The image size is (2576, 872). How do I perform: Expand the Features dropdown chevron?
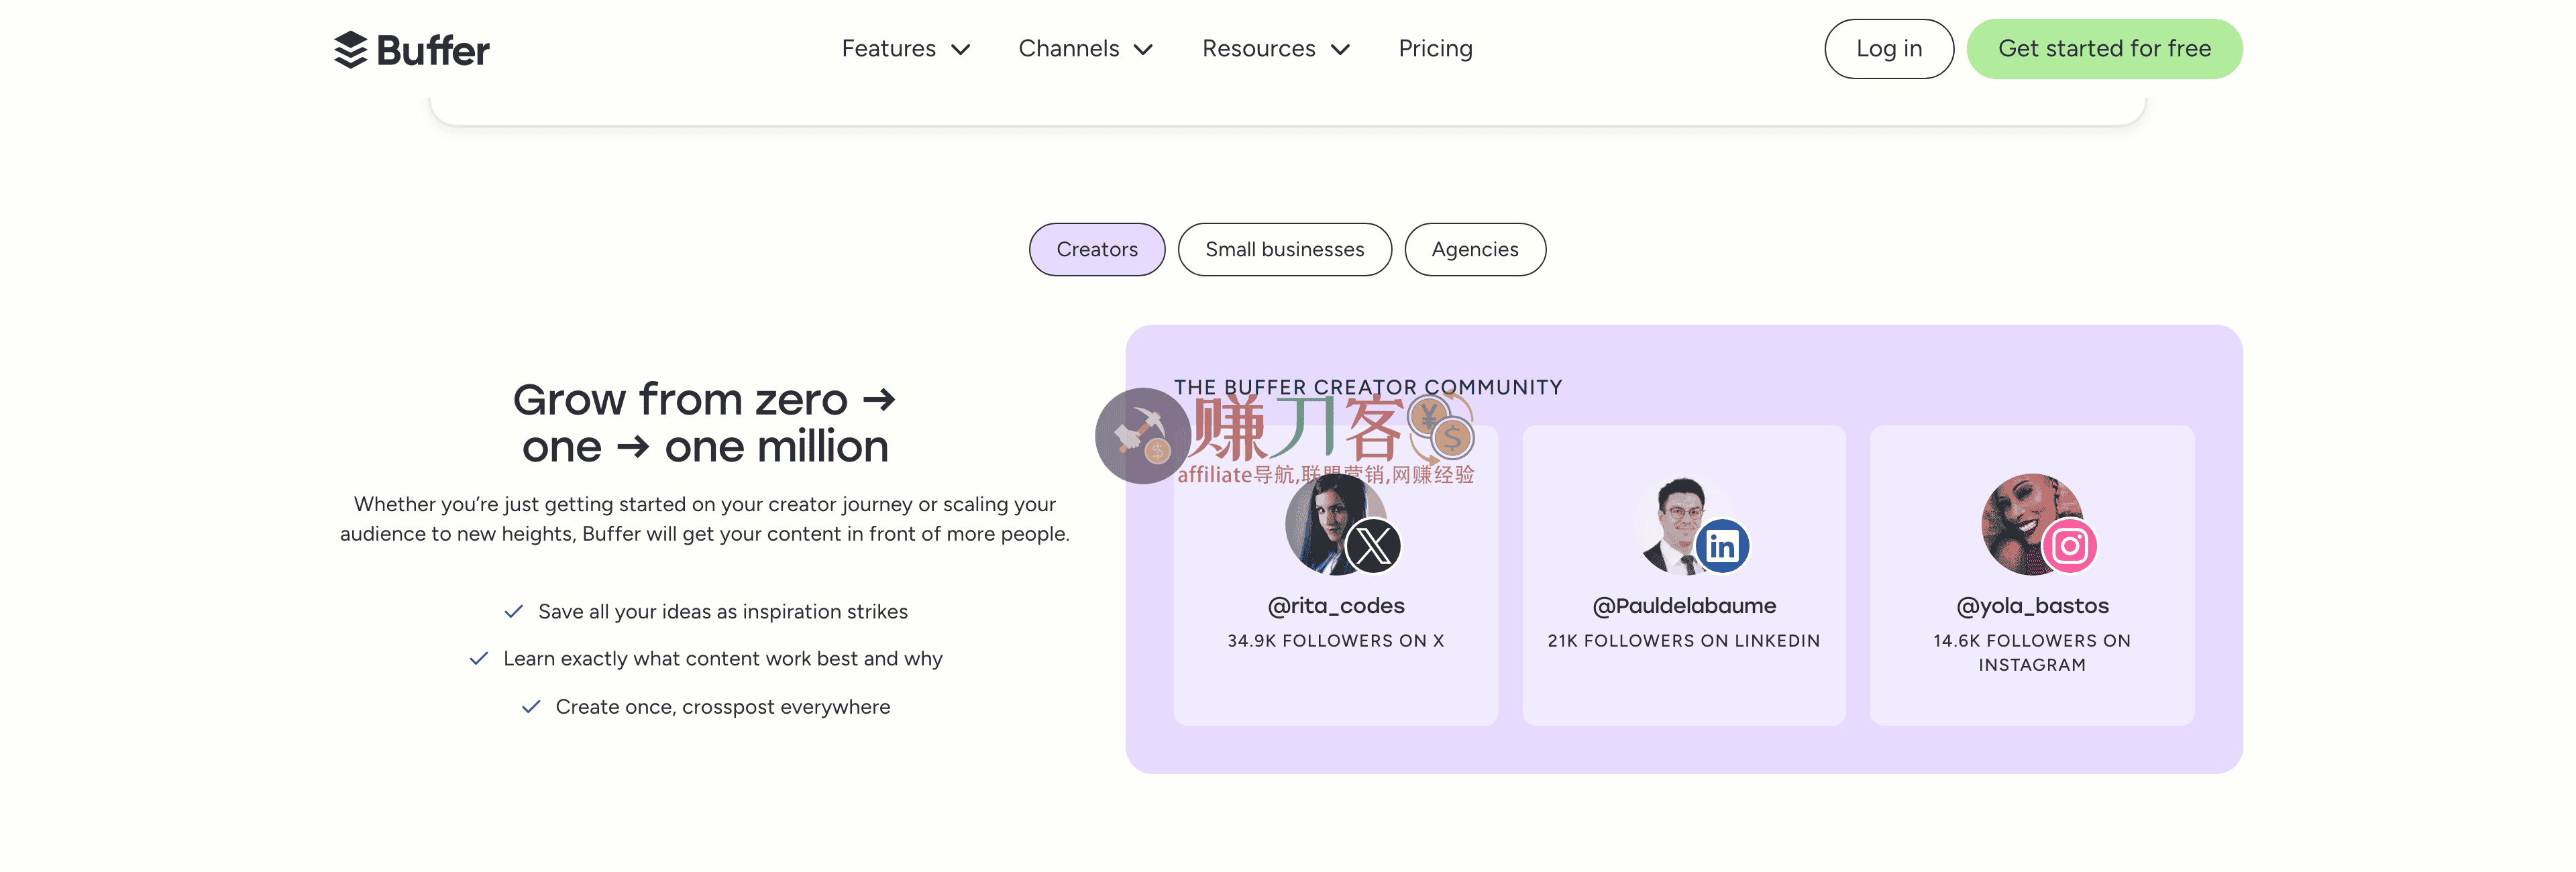[961, 49]
